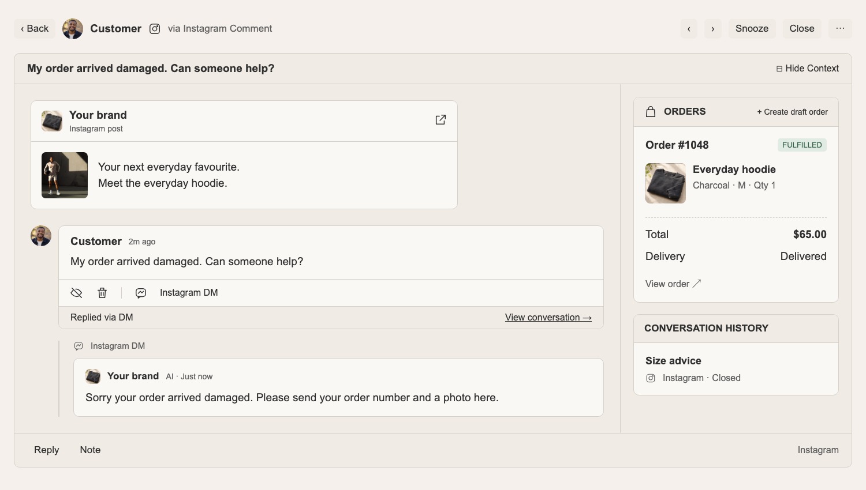Viewport: 866px width, 490px height.
Task: Open View conversation link
Action: tap(548, 318)
